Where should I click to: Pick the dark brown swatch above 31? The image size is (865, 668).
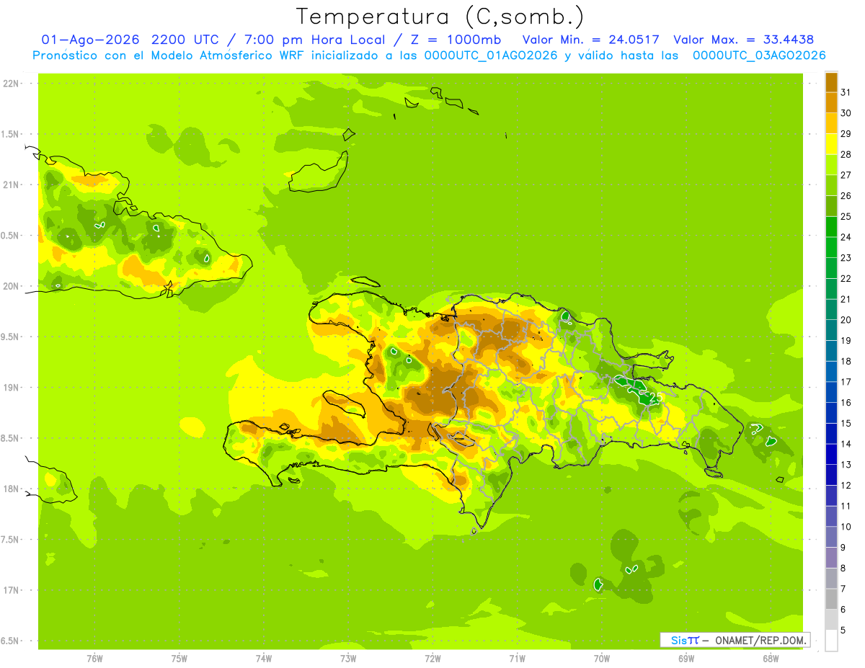831,82
